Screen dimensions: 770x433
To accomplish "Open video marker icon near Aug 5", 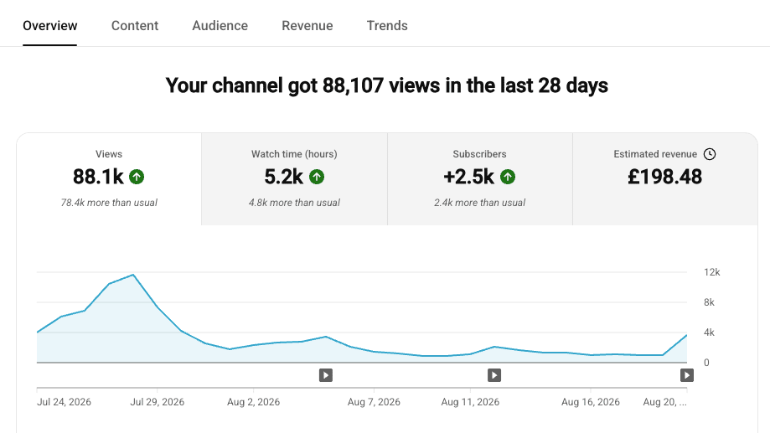I will 326,375.
